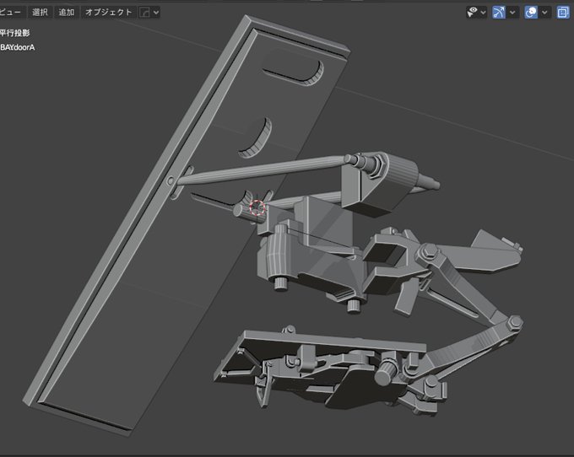Select the long cylindrical actuator rod

pyautogui.click(x=262, y=170)
